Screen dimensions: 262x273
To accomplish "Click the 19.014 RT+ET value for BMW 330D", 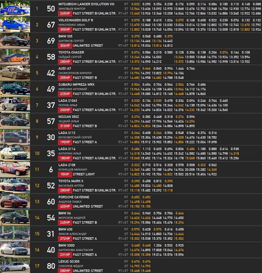I will 157,255.
